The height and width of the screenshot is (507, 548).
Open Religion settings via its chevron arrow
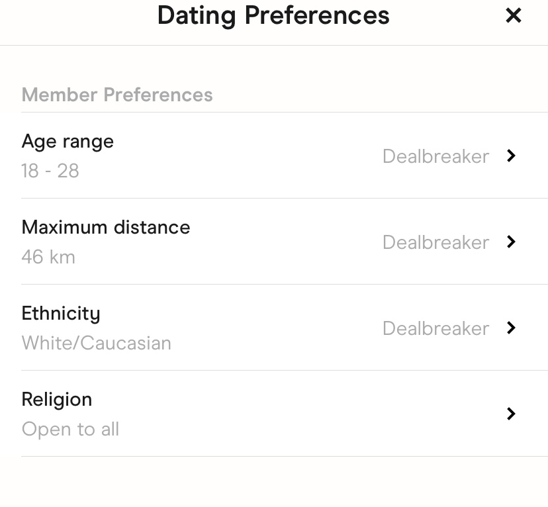pos(511,414)
